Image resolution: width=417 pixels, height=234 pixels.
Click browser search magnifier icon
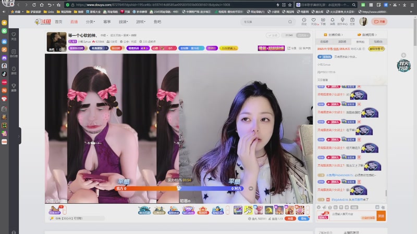point(354,5)
